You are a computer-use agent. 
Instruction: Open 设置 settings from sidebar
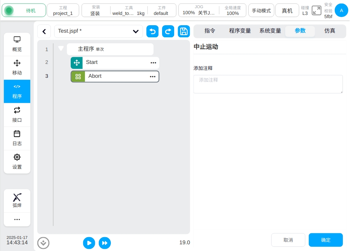click(x=17, y=162)
